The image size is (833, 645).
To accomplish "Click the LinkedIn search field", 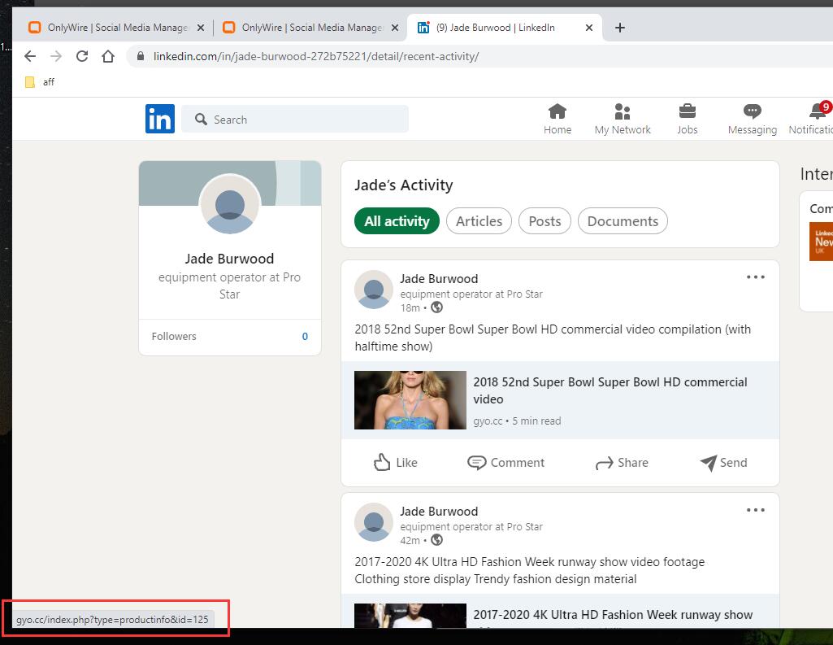I will click(295, 119).
